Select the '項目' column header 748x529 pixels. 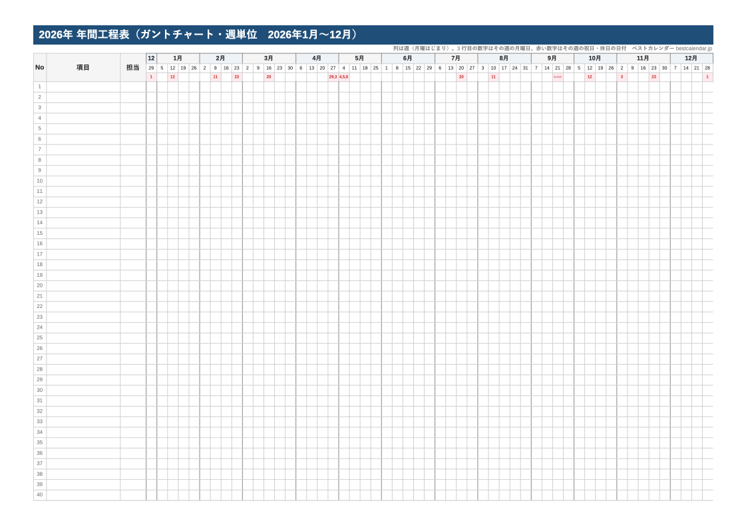coord(83,67)
